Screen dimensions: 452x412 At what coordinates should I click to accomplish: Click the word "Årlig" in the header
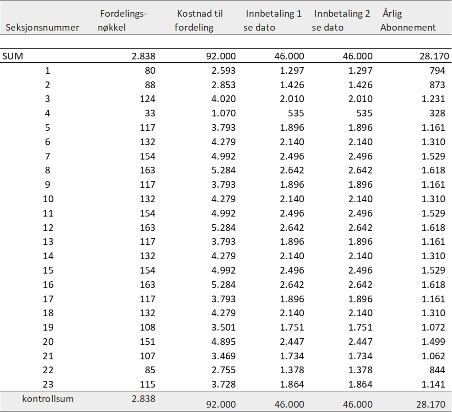click(x=392, y=13)
